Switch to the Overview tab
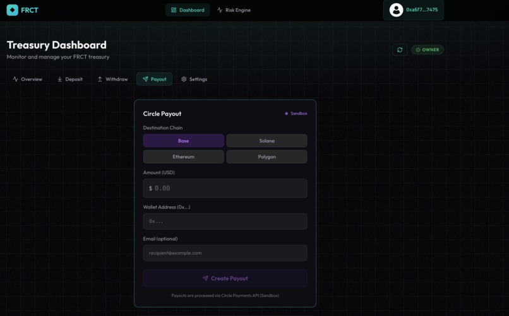This screenshot has height=316, width=509. click(x=27, y=79)
